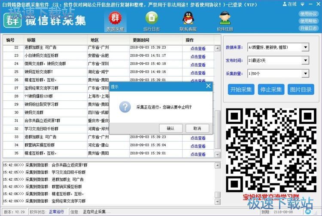
Task: Select row ??辣妈爆粉120群
Action: click(x=56, y=96)
